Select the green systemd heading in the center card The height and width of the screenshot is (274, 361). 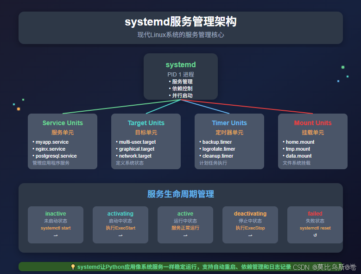pos(181,65)
